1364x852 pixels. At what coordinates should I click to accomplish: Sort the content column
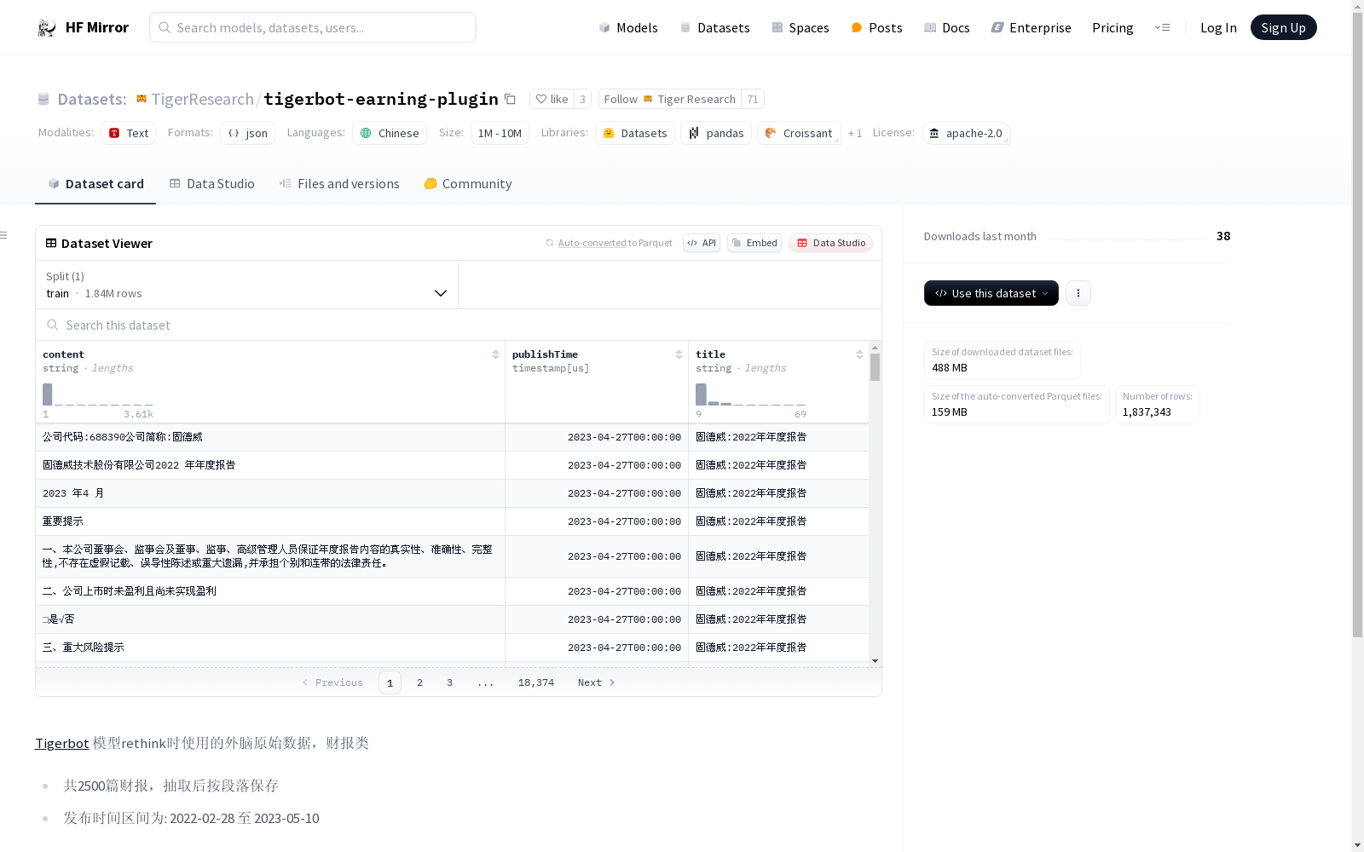pos(495,354)
